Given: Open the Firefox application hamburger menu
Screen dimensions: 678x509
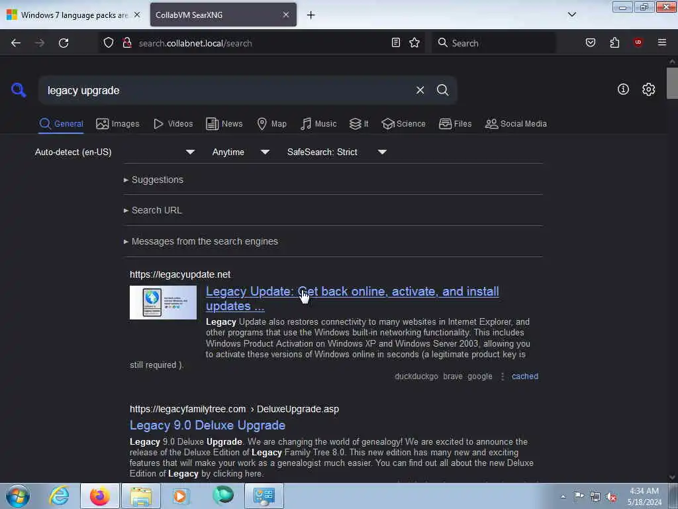Looking at the screenshot, I should 662,42.
